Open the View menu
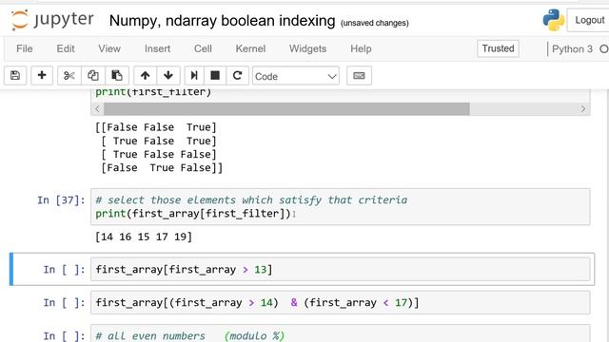 [109, 48]
